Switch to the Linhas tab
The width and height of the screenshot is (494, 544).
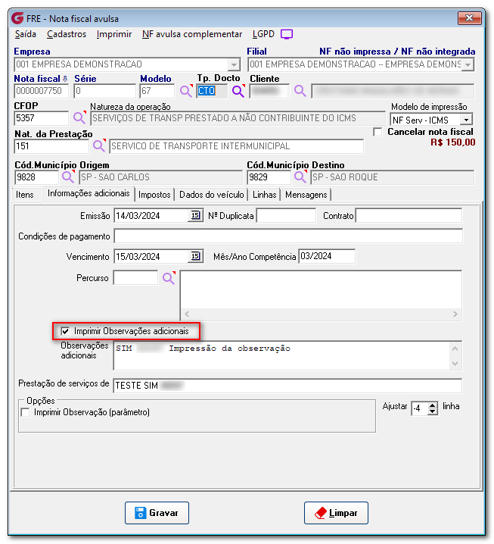point(264,195)
